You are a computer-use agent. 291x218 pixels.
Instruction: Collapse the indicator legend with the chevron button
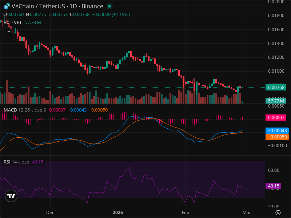pyautogui.click(x=9, y=32)
